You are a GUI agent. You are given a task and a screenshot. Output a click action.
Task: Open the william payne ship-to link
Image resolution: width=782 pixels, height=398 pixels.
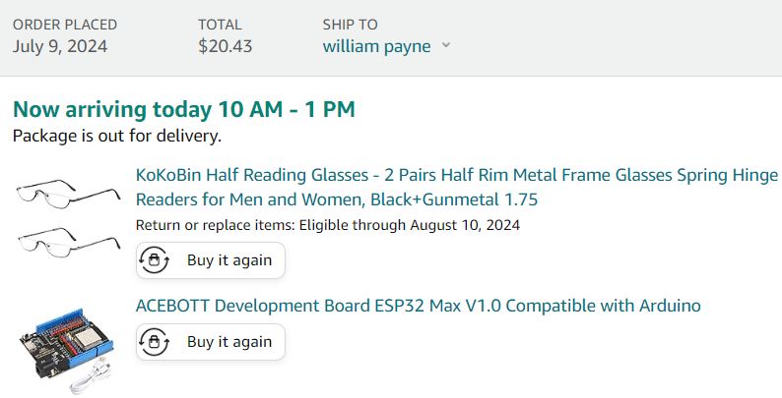[376, 46]
